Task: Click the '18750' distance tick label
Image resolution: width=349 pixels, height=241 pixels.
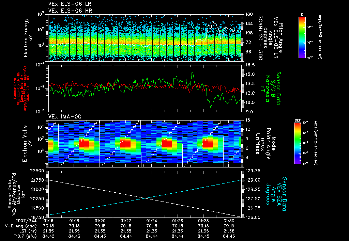Action: coord(37,218)
